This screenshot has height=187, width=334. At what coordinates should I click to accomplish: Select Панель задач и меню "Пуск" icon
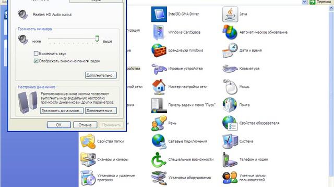point(159,105)
